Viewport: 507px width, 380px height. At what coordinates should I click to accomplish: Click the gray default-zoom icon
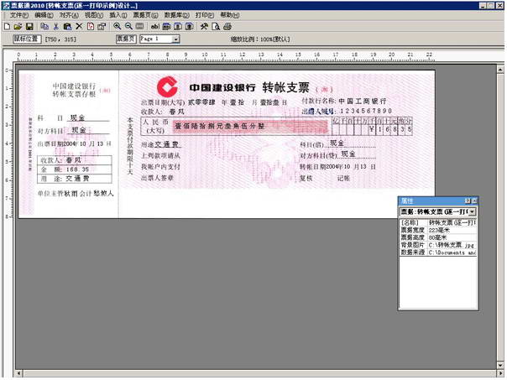(139, 27)
